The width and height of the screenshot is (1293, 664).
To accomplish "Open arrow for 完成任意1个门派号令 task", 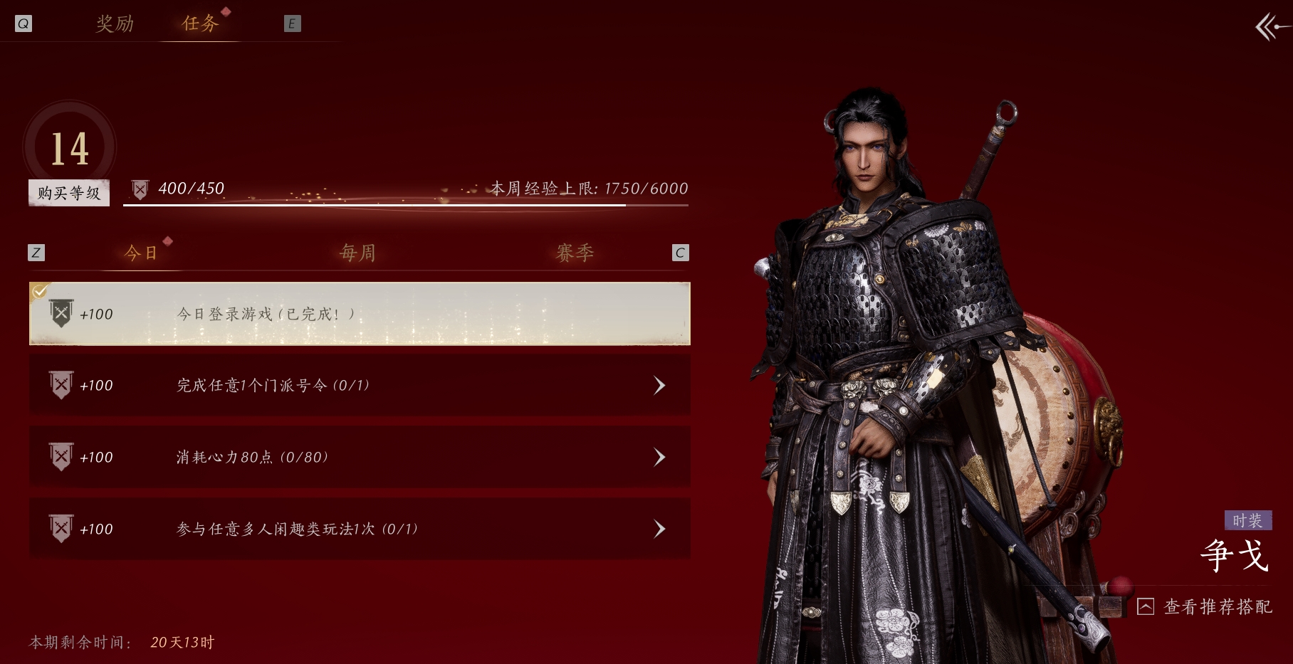I will pyautogui.click(x=659, y=386).
